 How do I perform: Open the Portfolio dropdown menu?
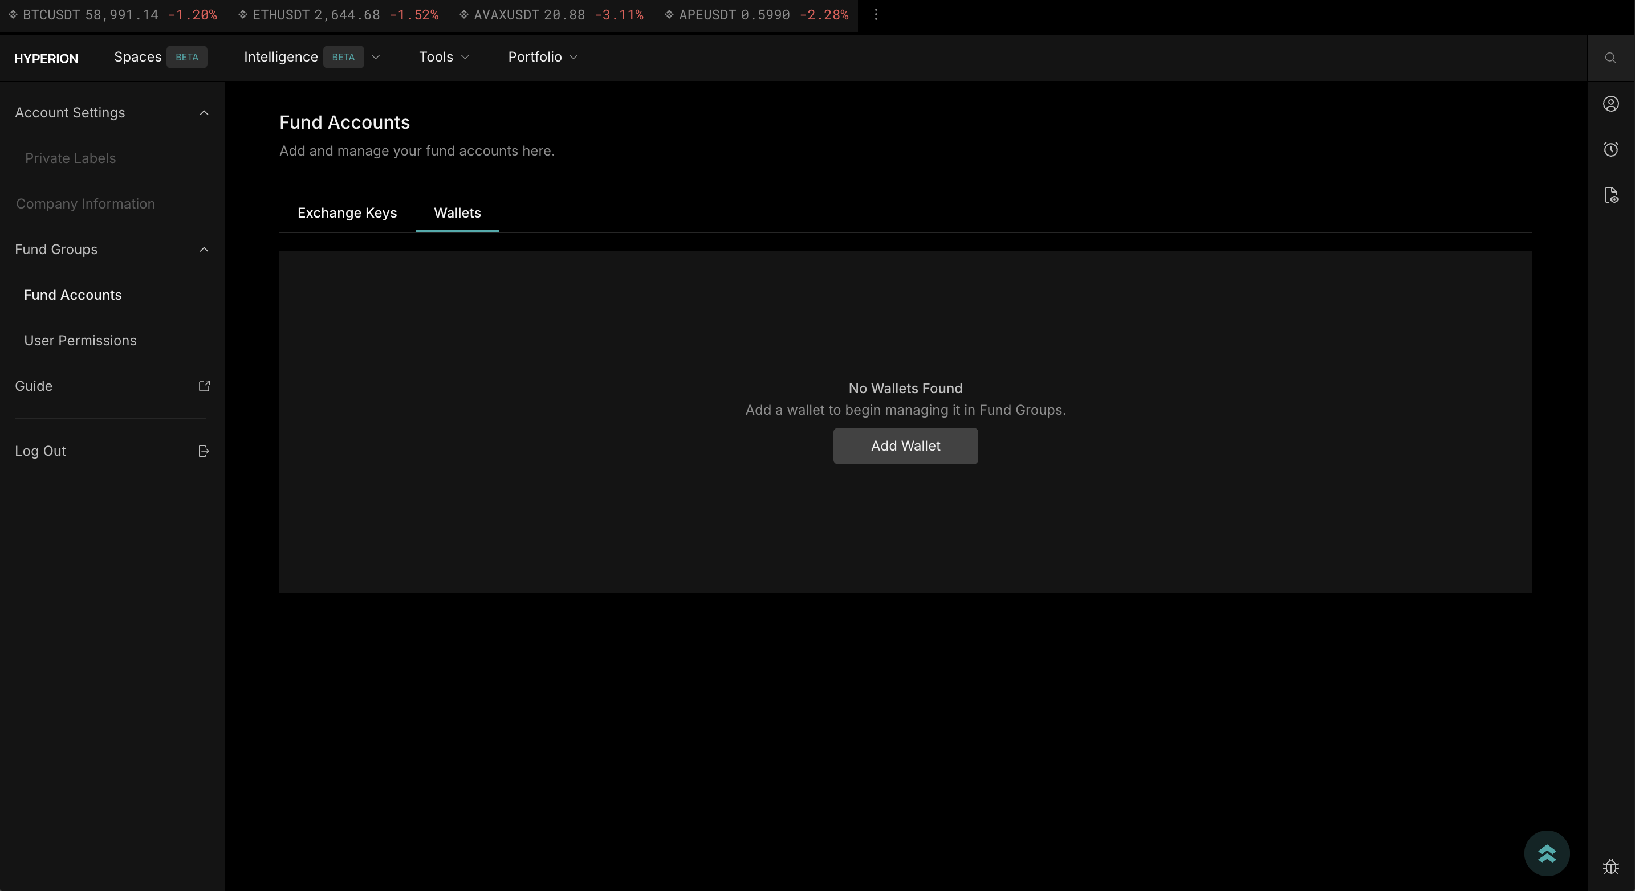coord(543,57)
